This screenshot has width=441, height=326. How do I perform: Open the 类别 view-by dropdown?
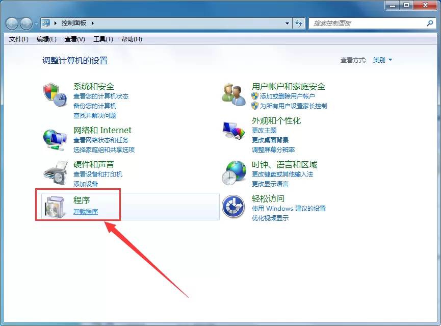382,60
